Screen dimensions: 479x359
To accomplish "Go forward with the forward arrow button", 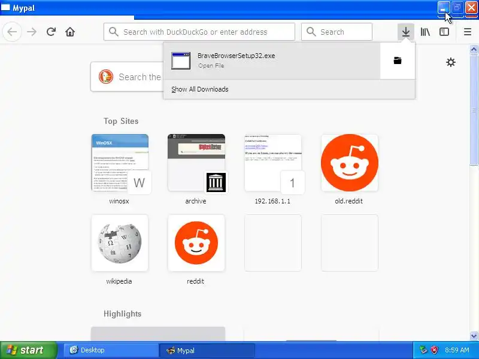I will tap(32, 32).
